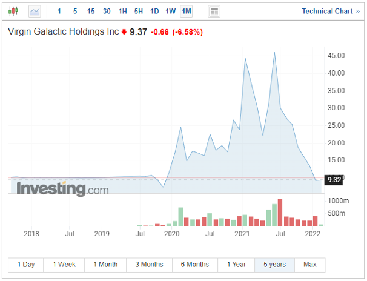Select the area chart type icon
The image size is (367, 281).
35,12
